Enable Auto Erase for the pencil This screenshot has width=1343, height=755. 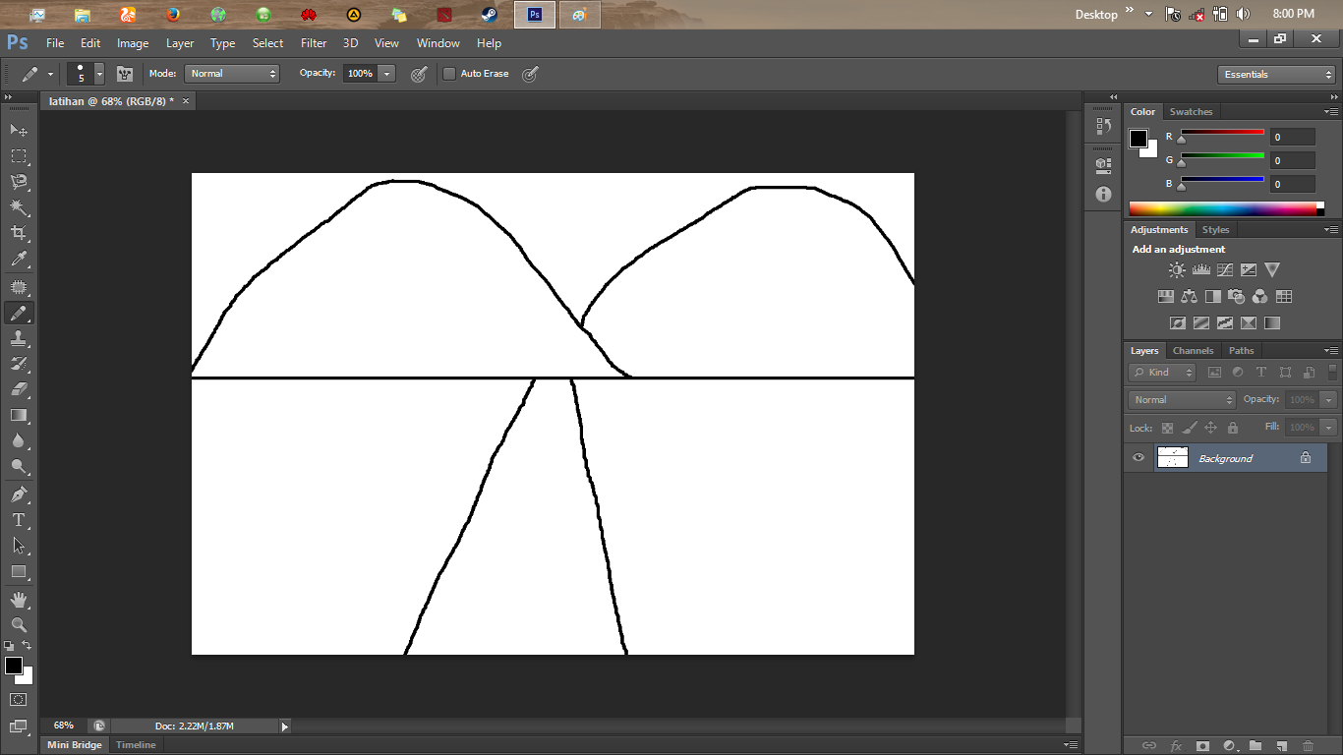(449, 73)
